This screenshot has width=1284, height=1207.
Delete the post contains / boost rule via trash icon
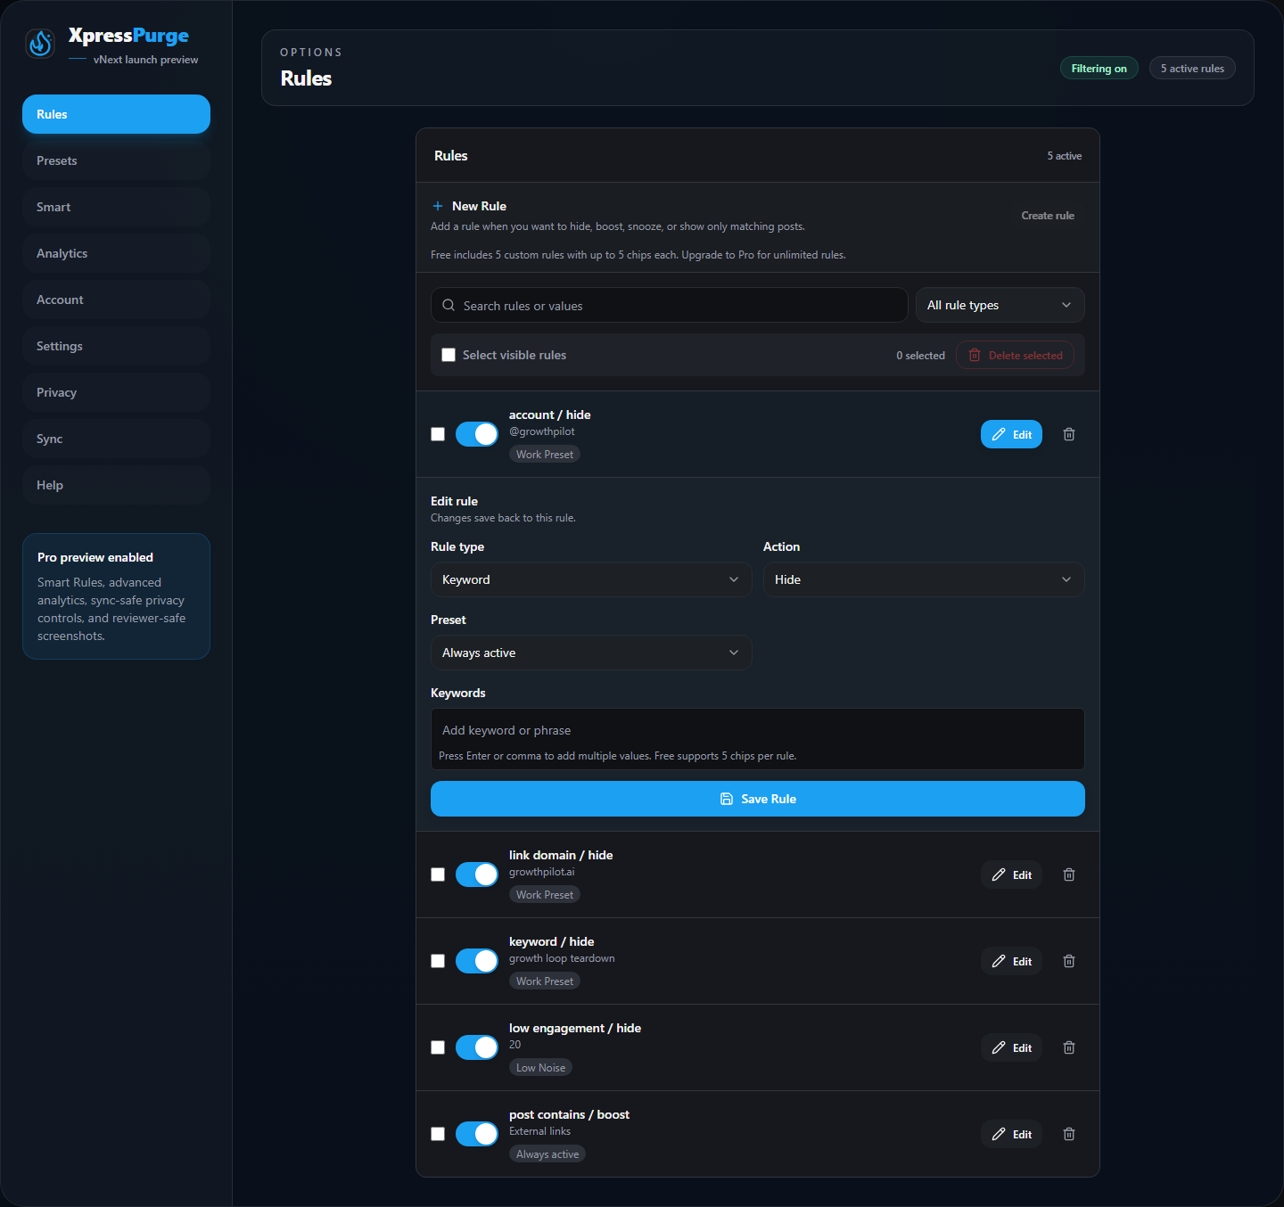(x=1069, y=1134)
